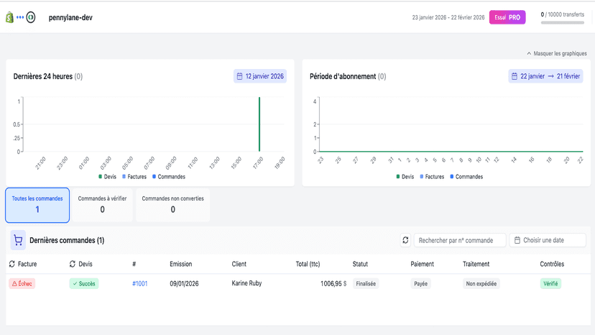
Task: Click the pennylane-dev store name
Action: pos(70,17)
